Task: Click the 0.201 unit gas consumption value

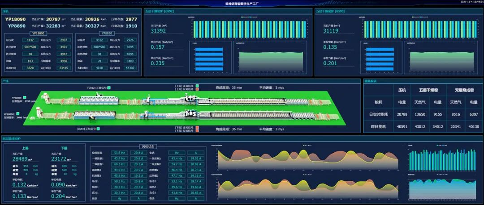Action: coord(330,63)
